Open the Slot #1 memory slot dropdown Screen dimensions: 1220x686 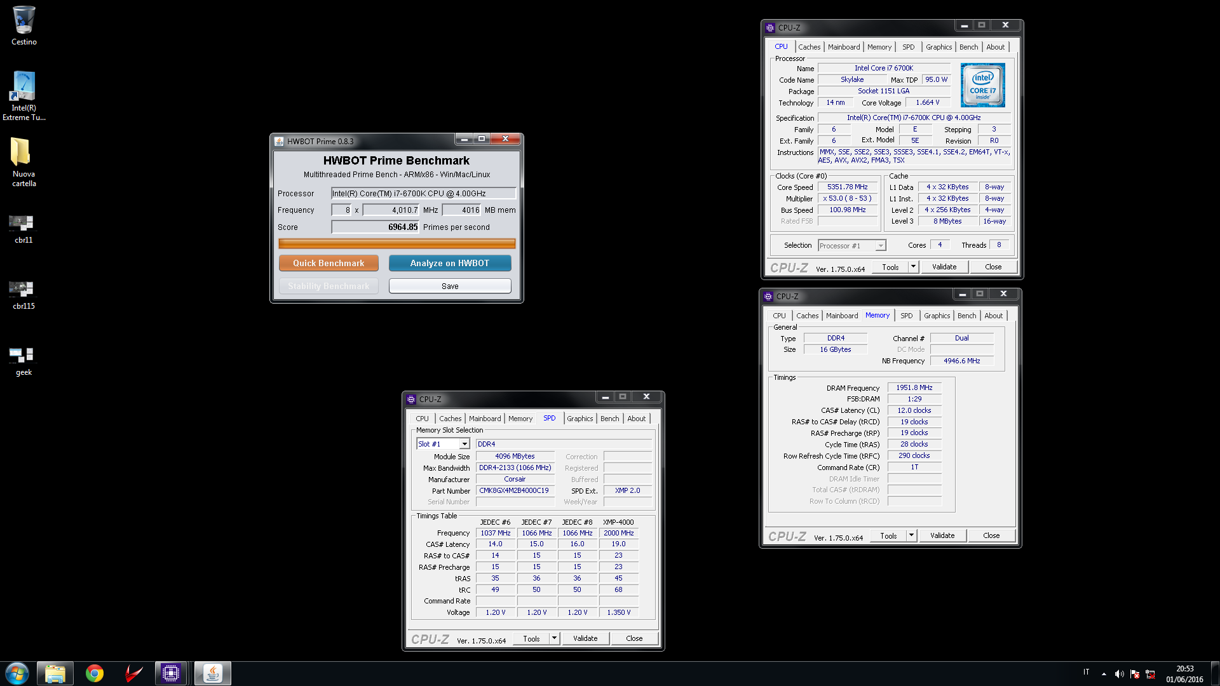tap(464, 444)
